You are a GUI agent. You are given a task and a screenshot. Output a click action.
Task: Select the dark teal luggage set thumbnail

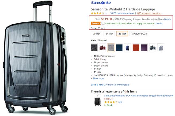coord(153,48)
